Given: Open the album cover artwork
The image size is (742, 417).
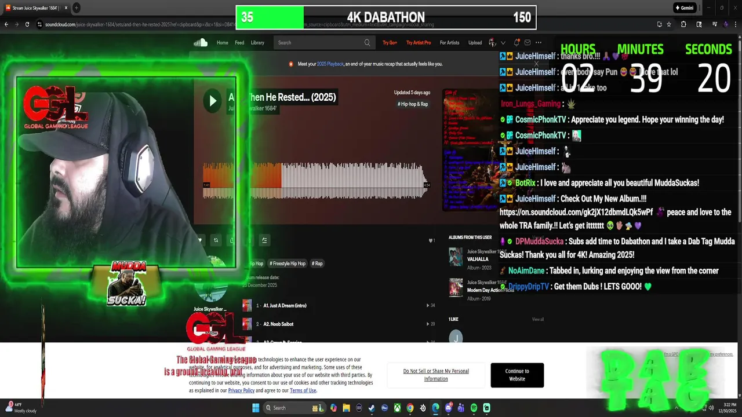Looking at the screenshot, I should point(471,150).
